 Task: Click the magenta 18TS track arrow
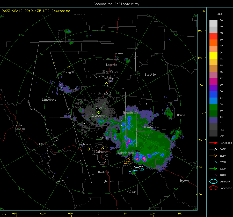pos(213,175)
